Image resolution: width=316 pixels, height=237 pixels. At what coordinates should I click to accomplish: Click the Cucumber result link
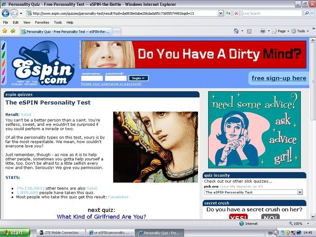click(118, 197)
